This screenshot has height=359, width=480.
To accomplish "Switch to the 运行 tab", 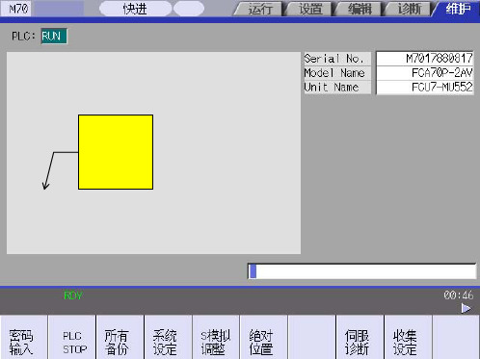I will point(259,9).
